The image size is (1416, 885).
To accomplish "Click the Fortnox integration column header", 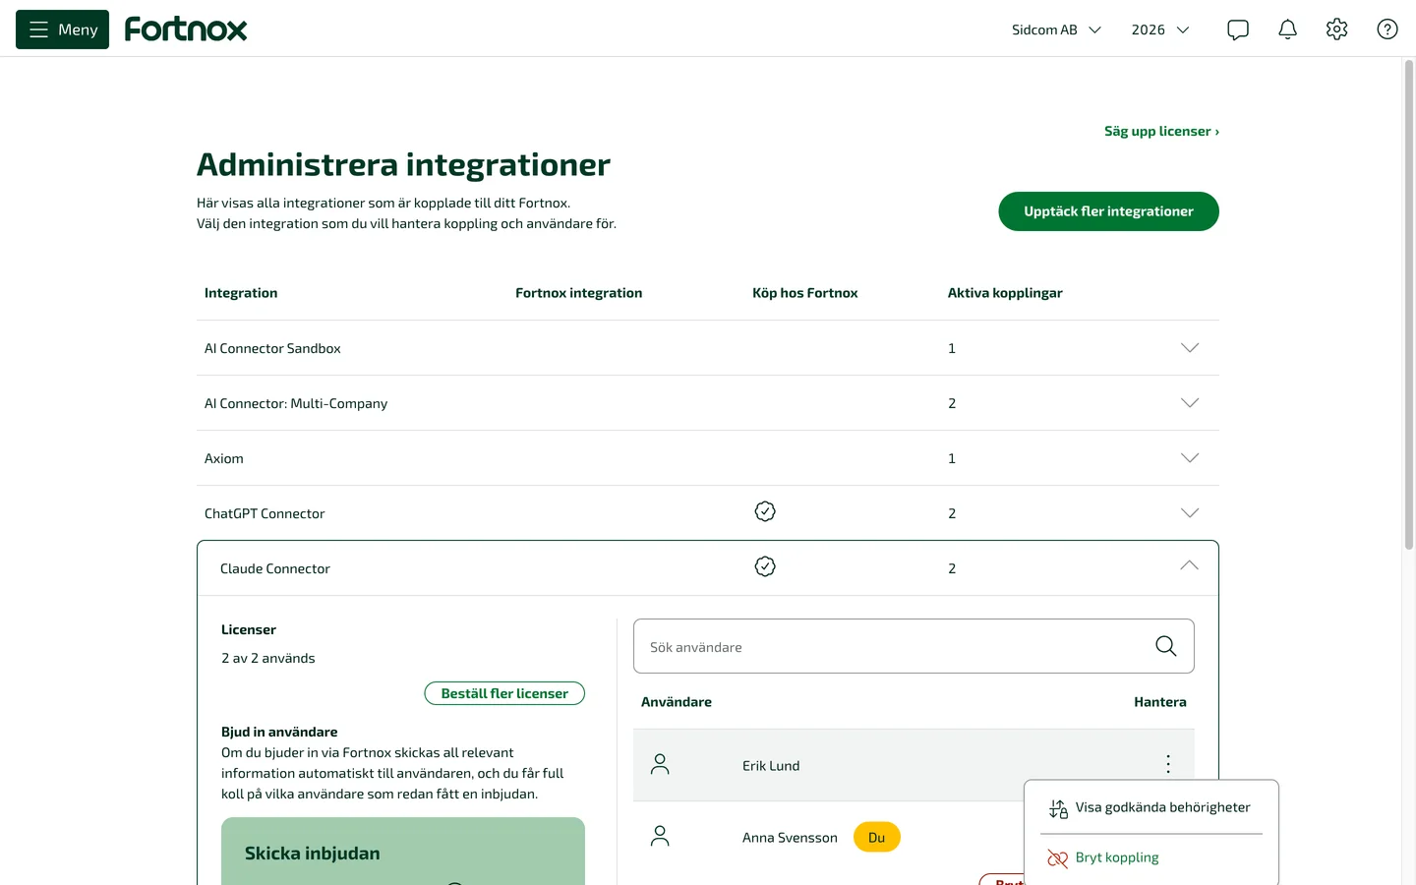I will 578,293.
